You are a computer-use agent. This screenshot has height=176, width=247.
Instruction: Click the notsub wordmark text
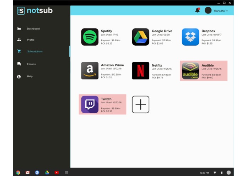coord(40,10)
